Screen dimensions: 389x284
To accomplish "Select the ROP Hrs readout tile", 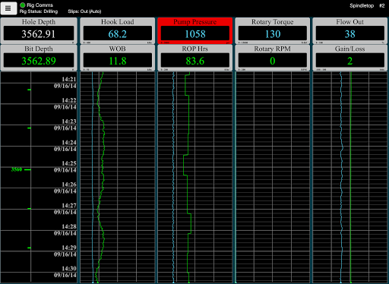I will coord(195,58).
